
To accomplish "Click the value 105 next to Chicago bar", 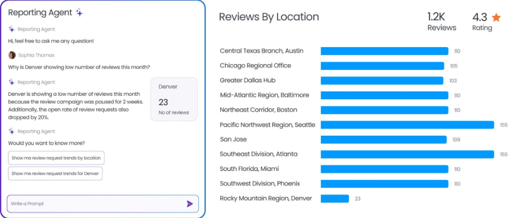I will pos(454,66).
